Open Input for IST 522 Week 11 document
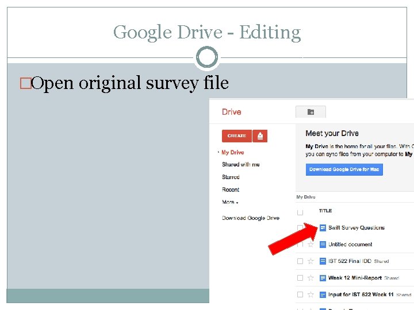Image resolution: width=414 pixels, height=310 pixels. [x=361, y=294]
